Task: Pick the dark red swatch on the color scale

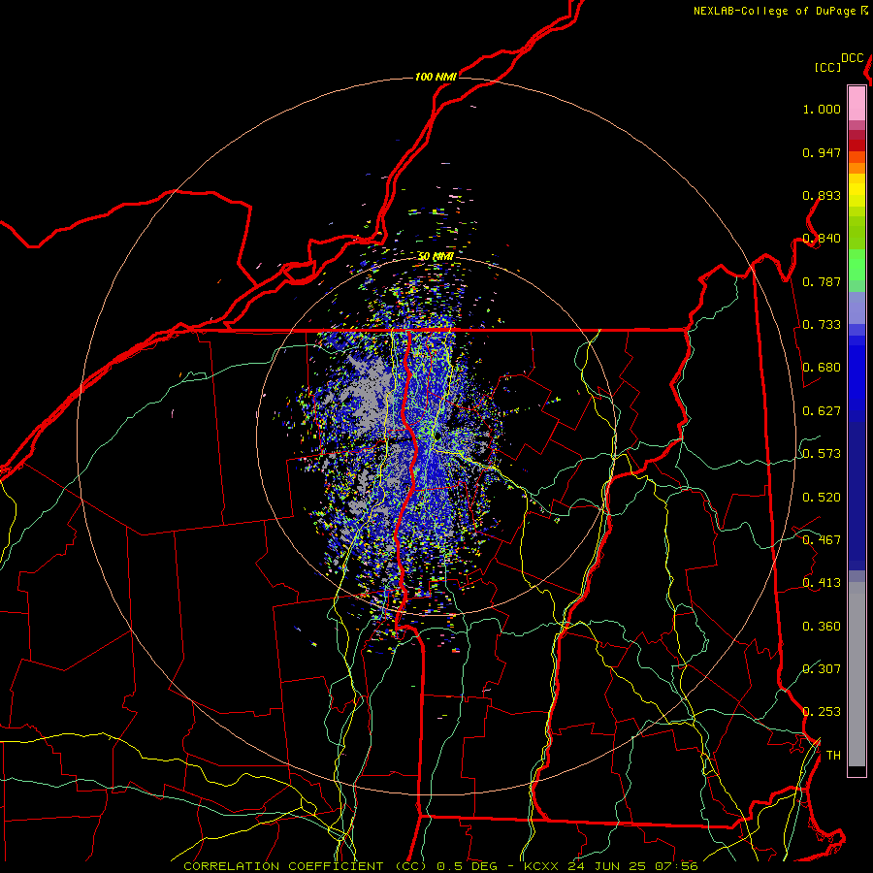Action: pos(857,145)
